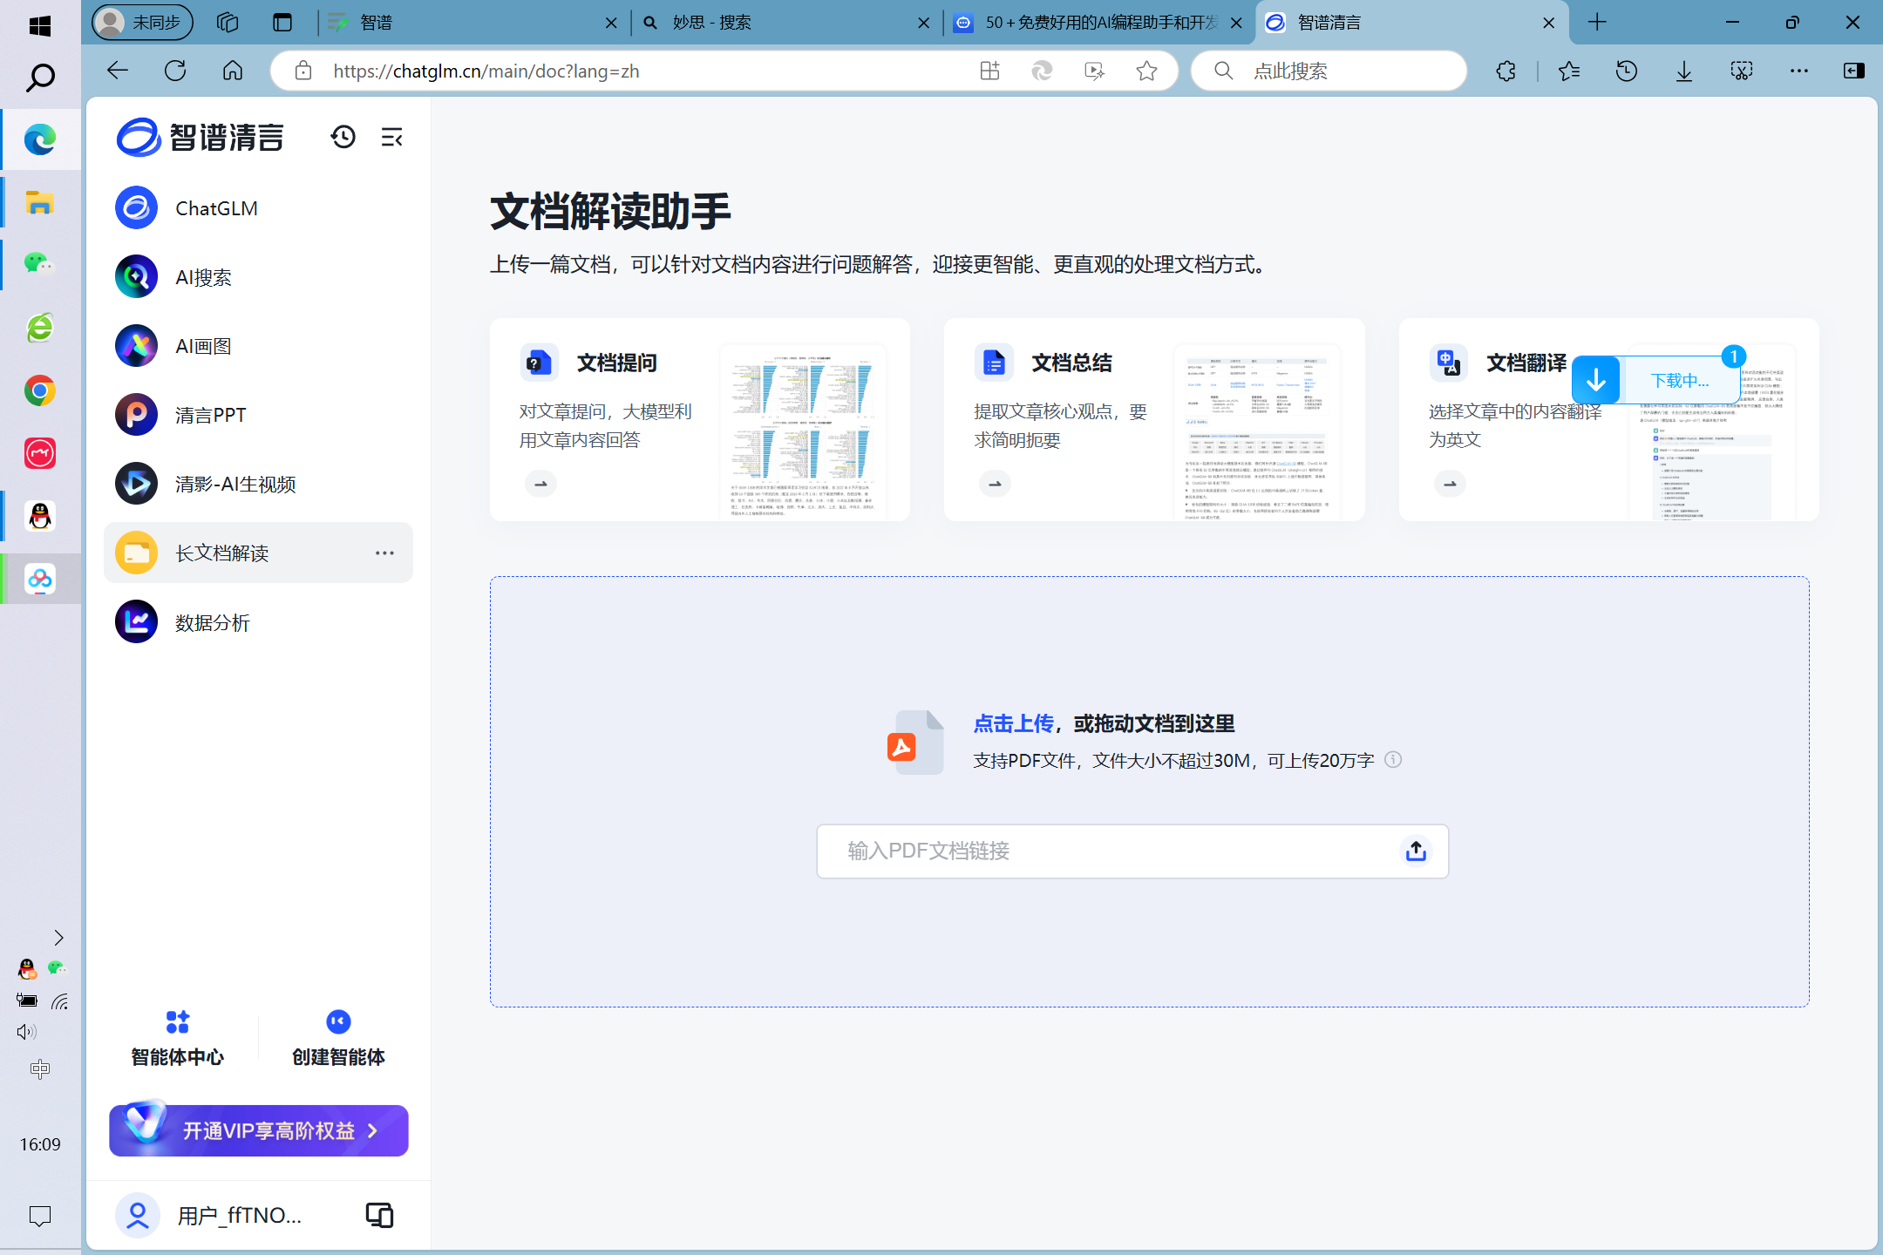The height and width of the screenshot is (1255, 1883).
Task: Open the browser settings and more menu
Action: coord(1798,71)
